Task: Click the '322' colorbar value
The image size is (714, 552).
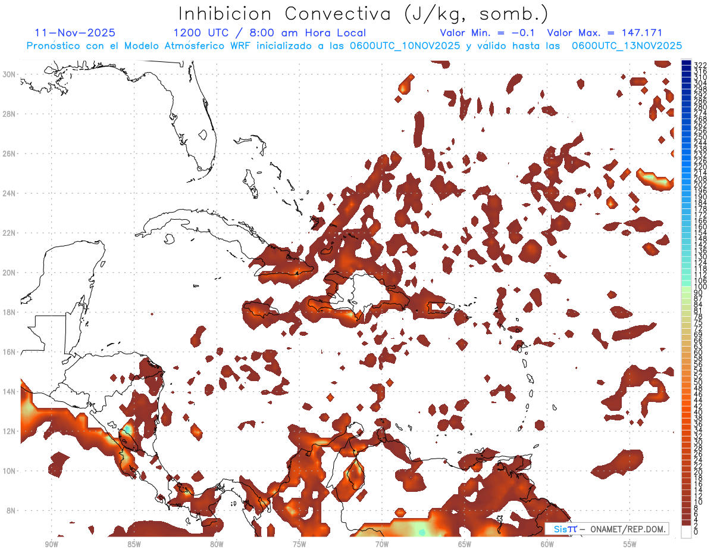Action: pyautogui.click(x=700, y=65)
